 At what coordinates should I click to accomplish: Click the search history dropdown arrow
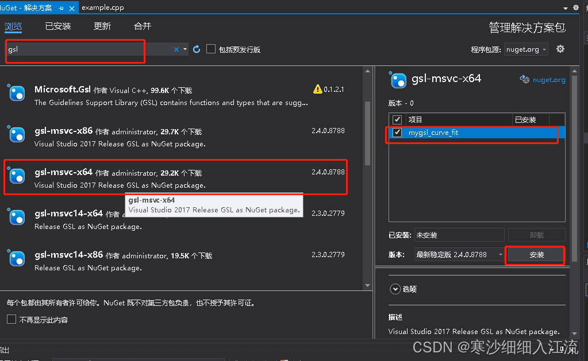coord(185,50)
